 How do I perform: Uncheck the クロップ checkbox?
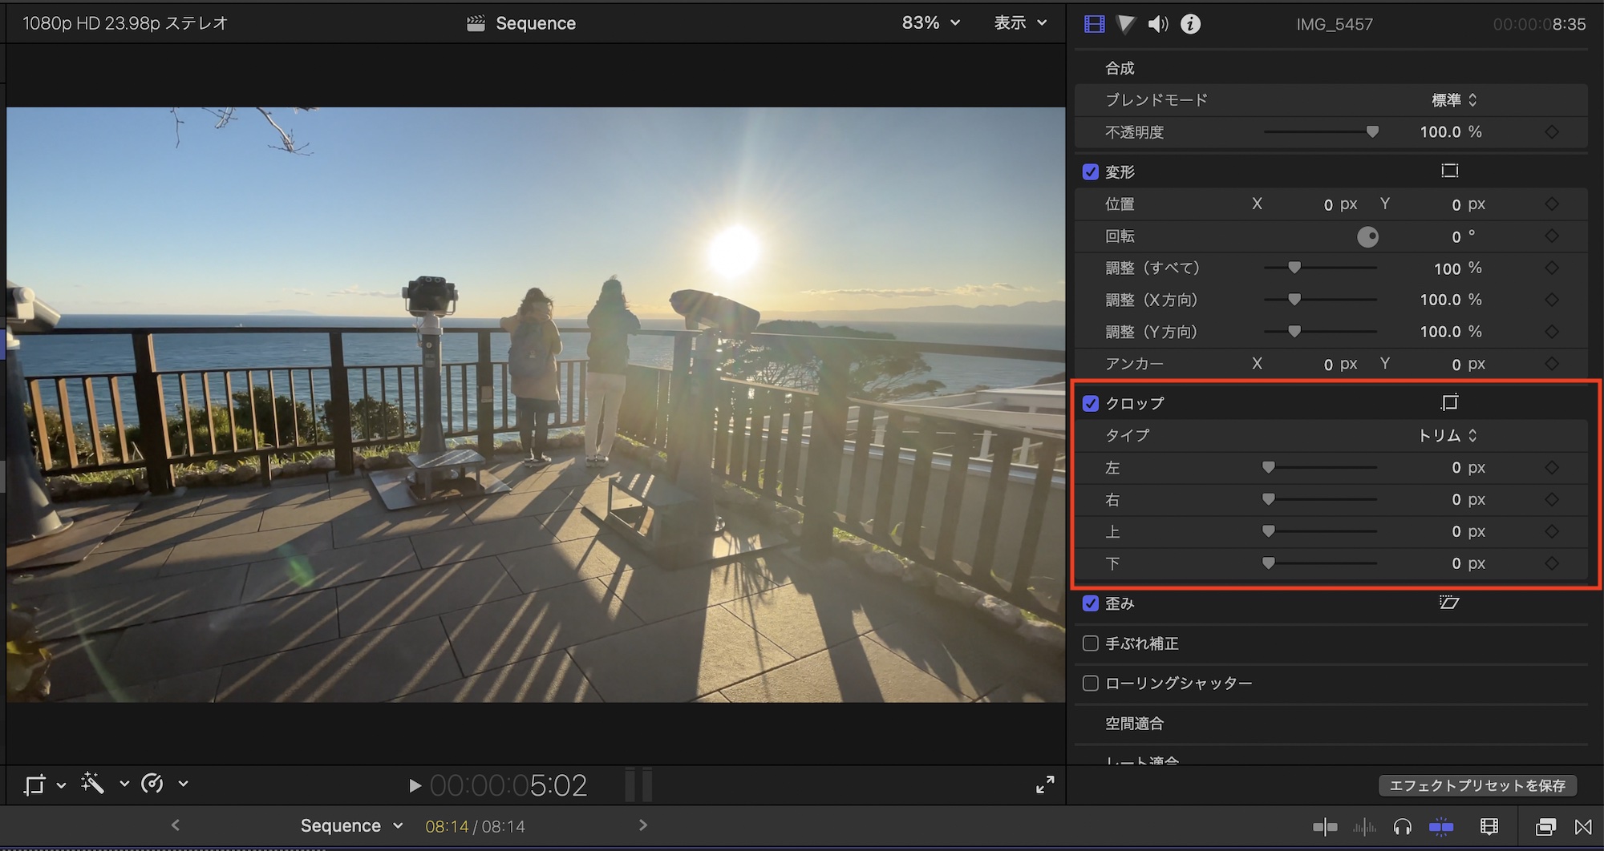coord(1091,403)
